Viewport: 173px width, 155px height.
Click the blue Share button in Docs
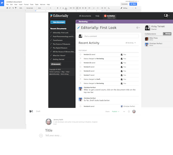click(x=133, y=4)
